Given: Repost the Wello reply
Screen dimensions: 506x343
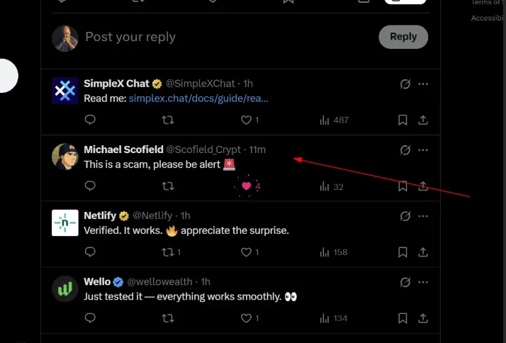Looking at the screenshot, I should pyautogui.click(x=169, y=318).
